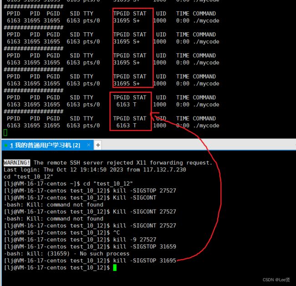Select the tab 我的普通用户学习机 [2]
Screen dimensions: 296x286
pos(47,145)
